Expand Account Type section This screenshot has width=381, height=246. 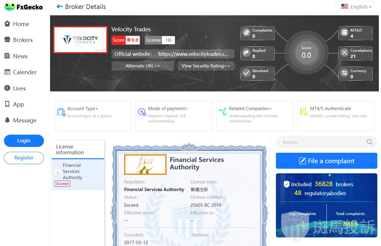pos(92,116)
